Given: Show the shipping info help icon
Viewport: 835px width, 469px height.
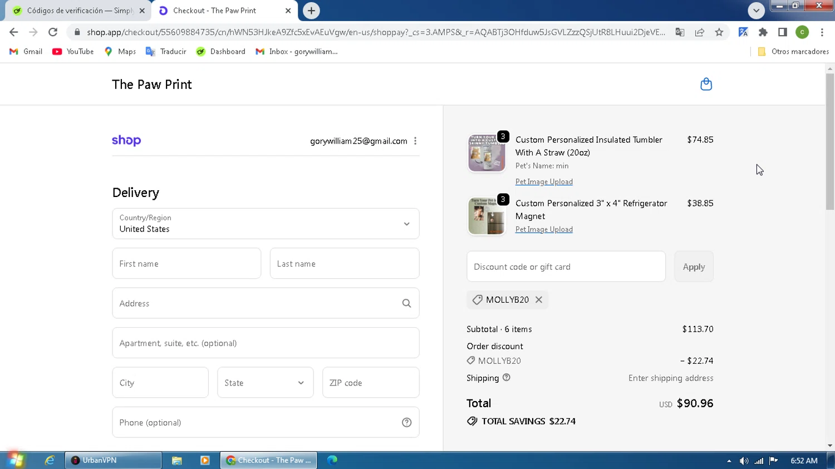Looking at the screenshot, I should 506,377.
